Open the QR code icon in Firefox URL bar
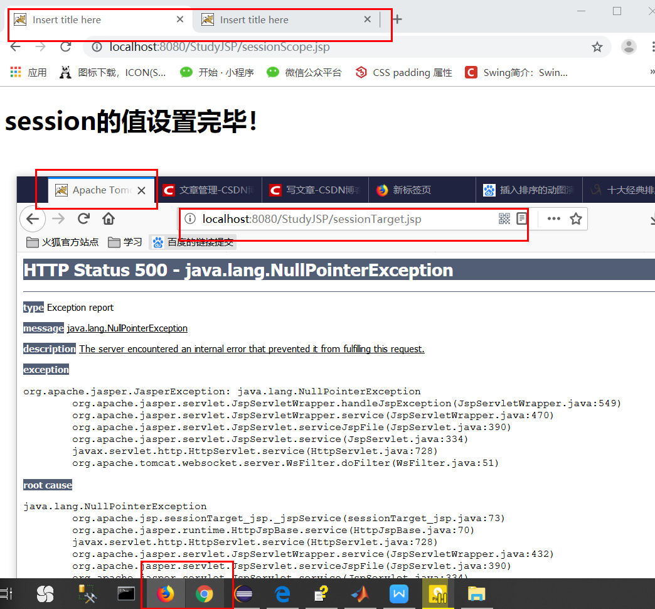Image resolution: width=655 pixels, height=609 pixels. [504, 218]
